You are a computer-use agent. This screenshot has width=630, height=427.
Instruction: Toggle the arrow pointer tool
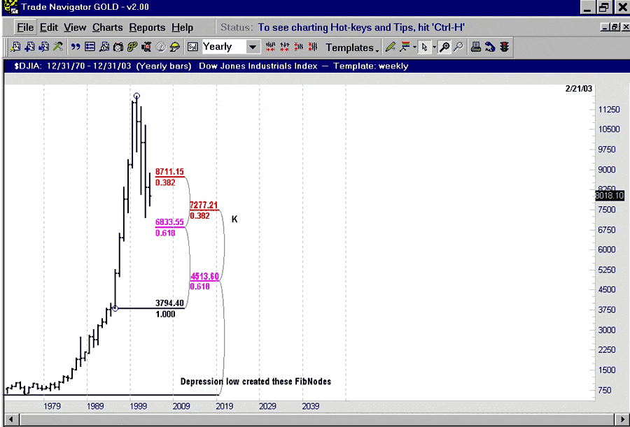tap(424, 48)
